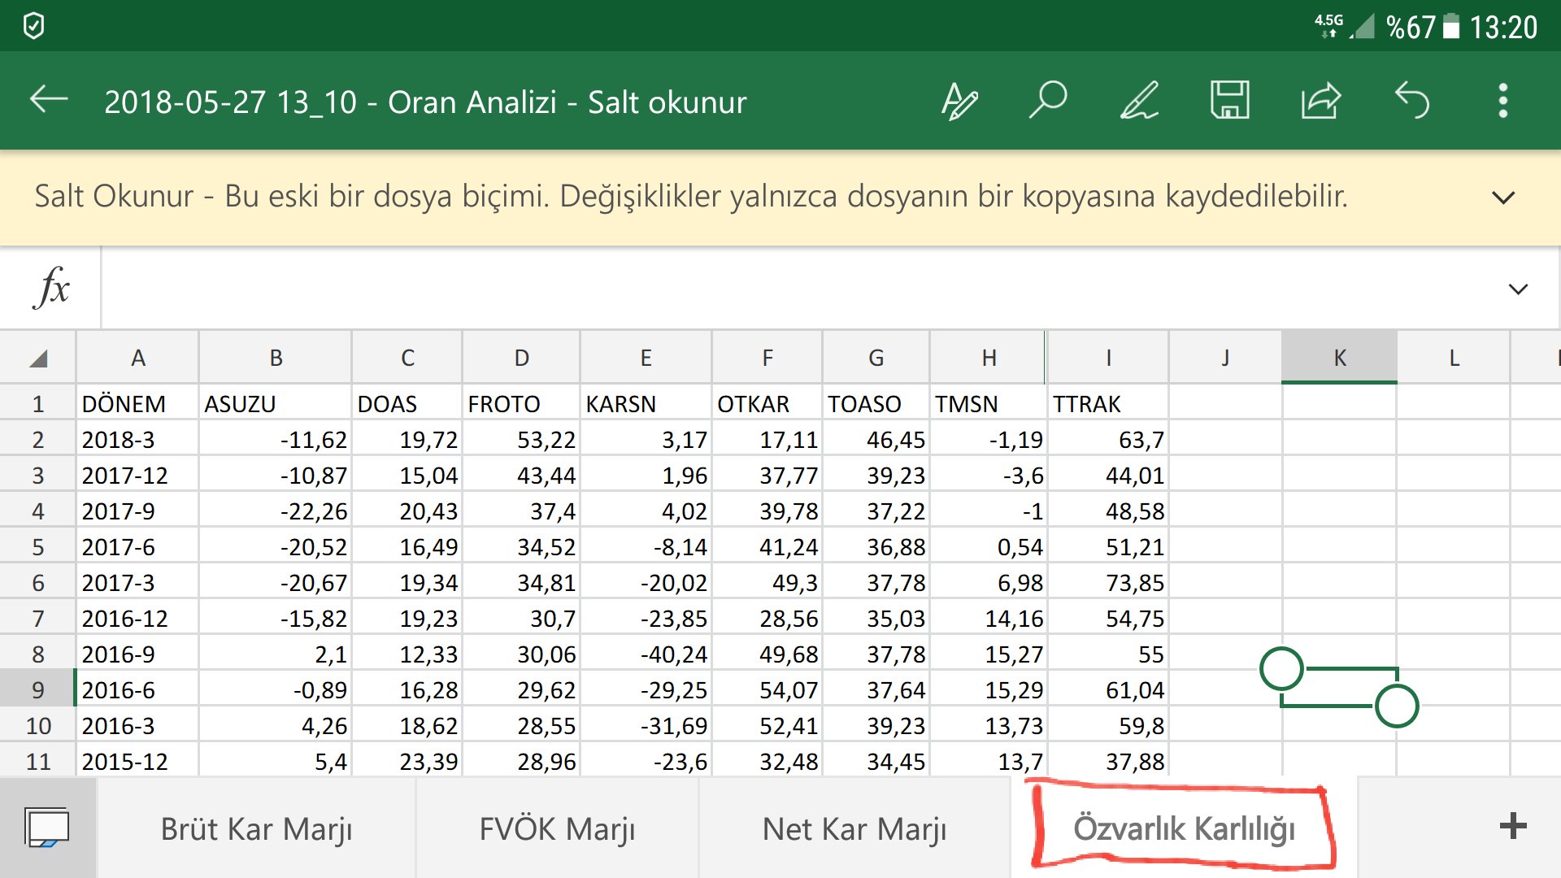The image size is (1561, 878).
Task: Undo last action with undo arrow
Action: point(1412,102)
